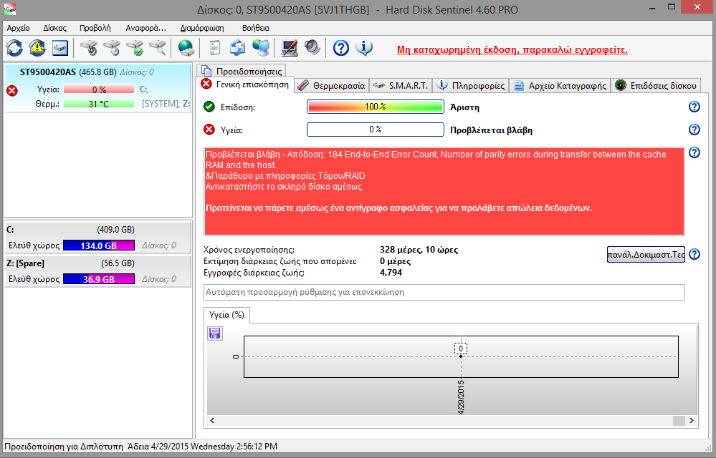Screen dimensions: 716x458
Task: Click the red warning description text box
Action: [x=444, y=191]
